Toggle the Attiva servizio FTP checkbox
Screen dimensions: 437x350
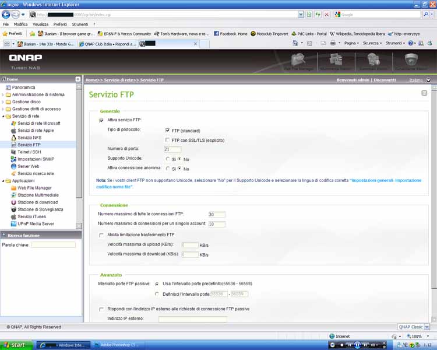(x=101, y=120)
